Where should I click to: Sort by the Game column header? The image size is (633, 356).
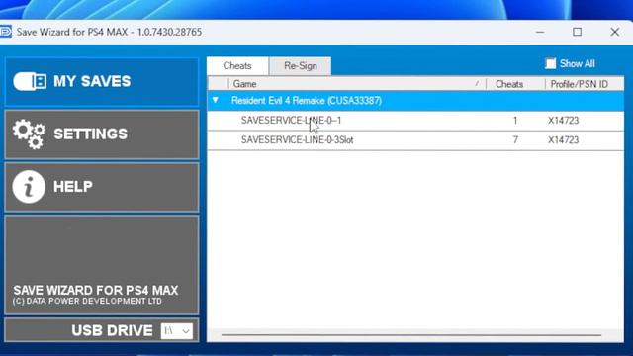[x=357, y=84]
